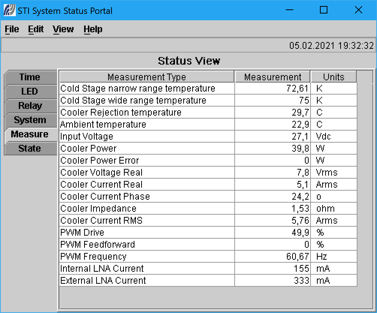The width and height of the screenshot is (377, 313).
Task: Click the Vrms units cell
Action: 334,173
